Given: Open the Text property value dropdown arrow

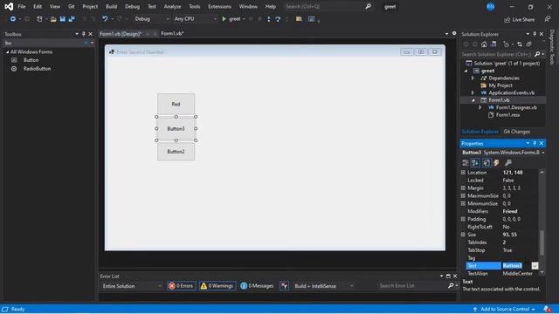Looking at the screenshot, I should 535,266.
